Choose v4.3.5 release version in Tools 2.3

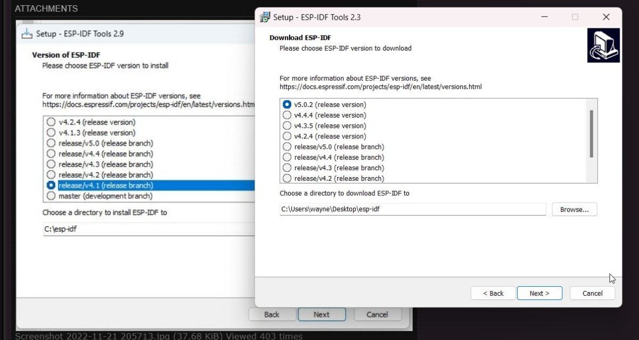(x=288, y=126)
